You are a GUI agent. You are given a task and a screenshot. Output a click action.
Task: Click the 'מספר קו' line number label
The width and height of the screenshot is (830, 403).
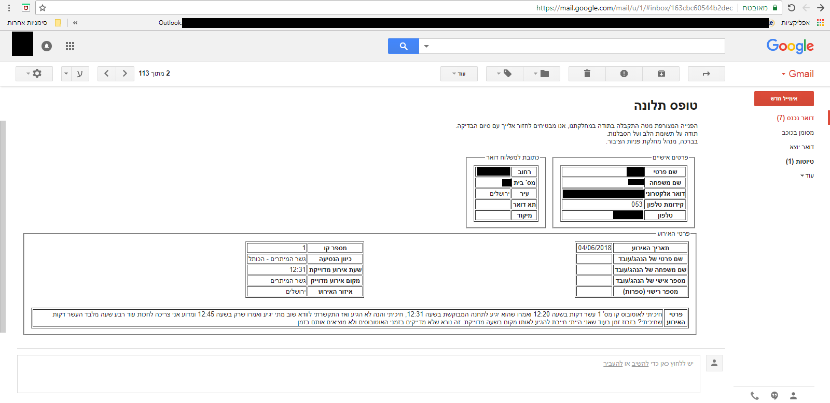pos(335,248)
